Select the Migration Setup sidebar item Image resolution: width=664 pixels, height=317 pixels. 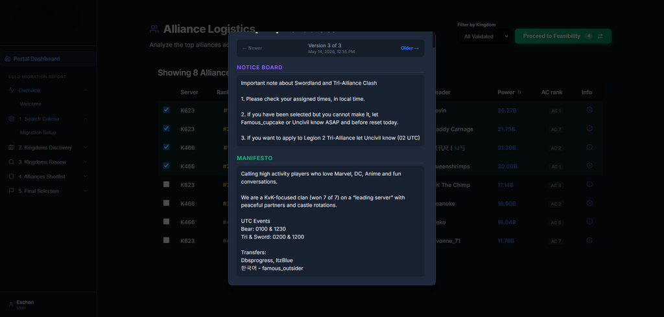(x=38, y=133)
